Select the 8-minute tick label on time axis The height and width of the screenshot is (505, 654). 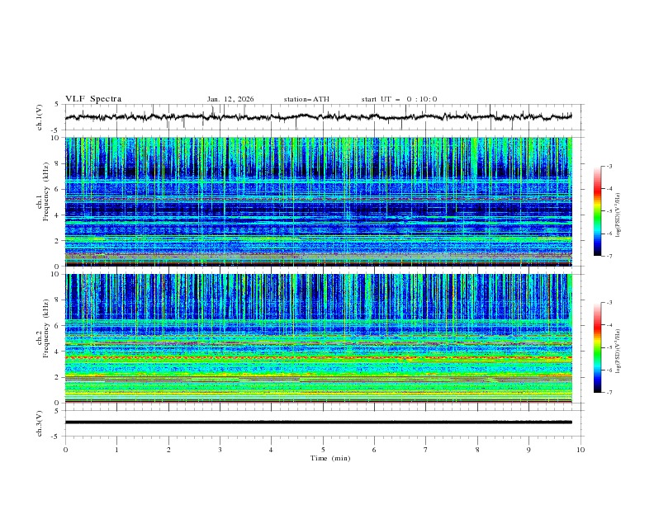(477, 450)
